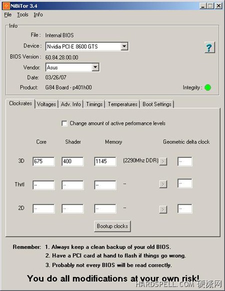This screenshot has width=225, height=291.
Task: Close the NiBiTor window
Action: tap(218, 6)
